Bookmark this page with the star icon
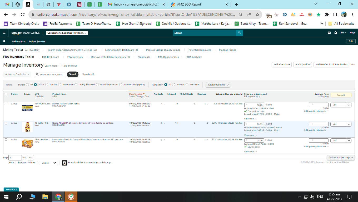This screenshot has height=202, width=358. pos(257,14)
